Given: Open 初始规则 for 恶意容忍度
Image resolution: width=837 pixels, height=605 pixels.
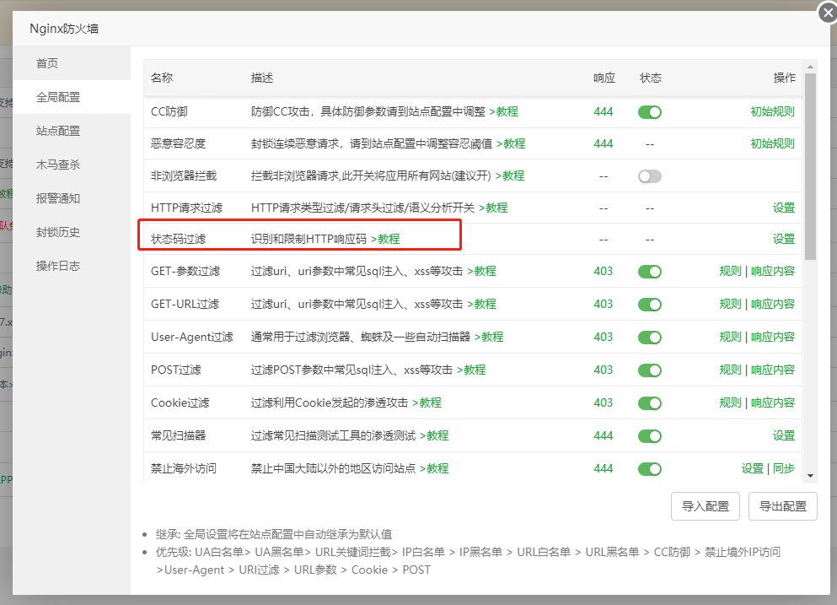Looking at the screenshot, I should point(772,143).
